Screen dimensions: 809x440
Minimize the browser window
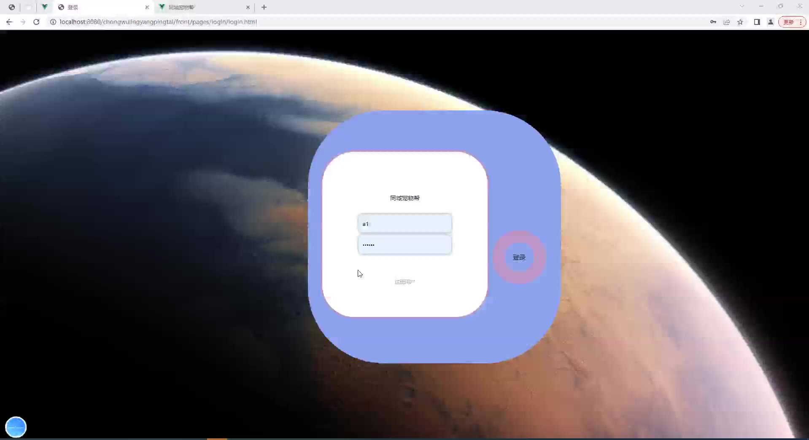coord(761,6)
